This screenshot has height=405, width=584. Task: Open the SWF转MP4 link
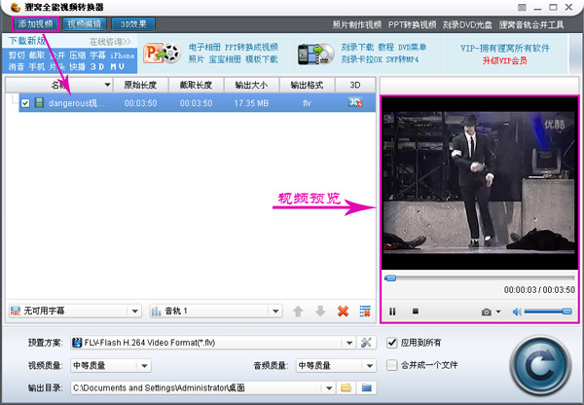pos(402,59)
